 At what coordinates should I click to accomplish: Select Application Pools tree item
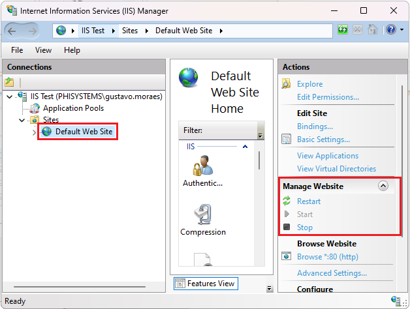[x=73, y=108]
